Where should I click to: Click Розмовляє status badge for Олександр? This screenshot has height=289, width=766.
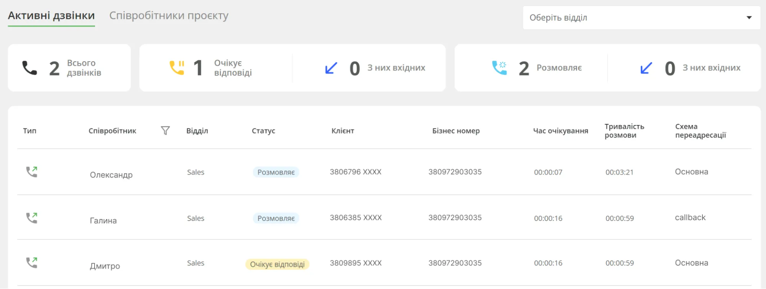click(x=276, y=172)
